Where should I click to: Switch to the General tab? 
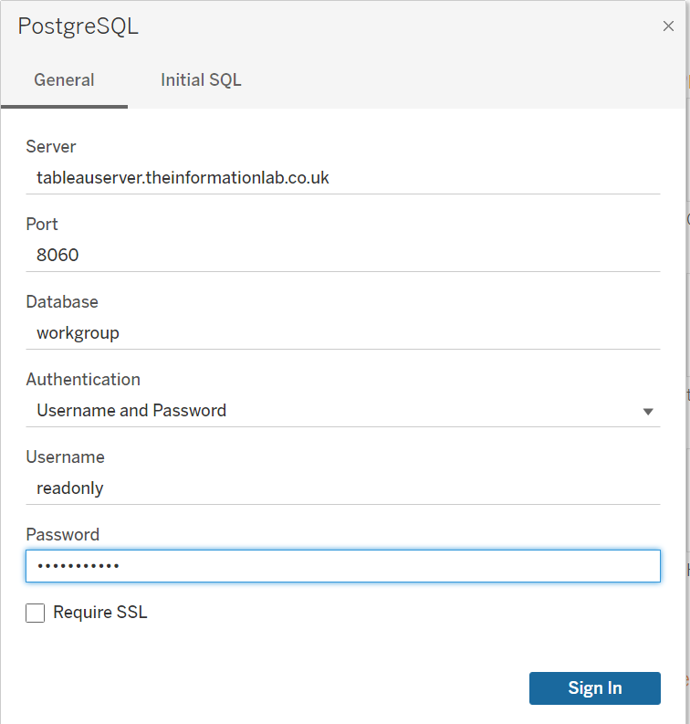pos(64,80)
